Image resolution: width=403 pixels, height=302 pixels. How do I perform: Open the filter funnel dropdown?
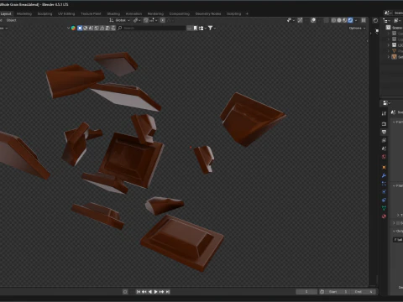(212, 28)
